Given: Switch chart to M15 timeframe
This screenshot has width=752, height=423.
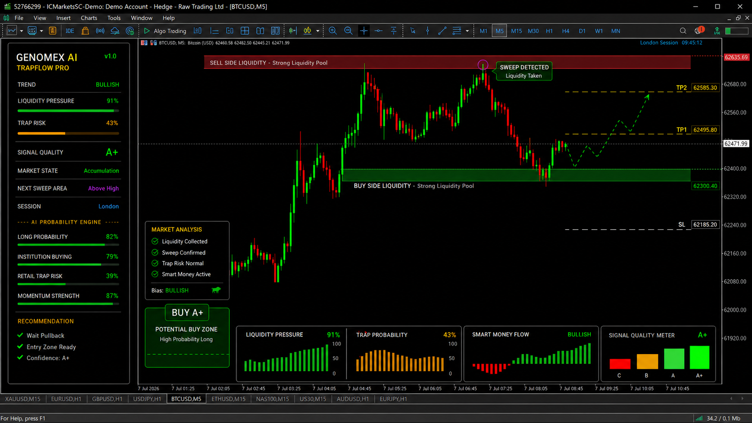Looking at the screenshot, I should (x=516, y=31).
